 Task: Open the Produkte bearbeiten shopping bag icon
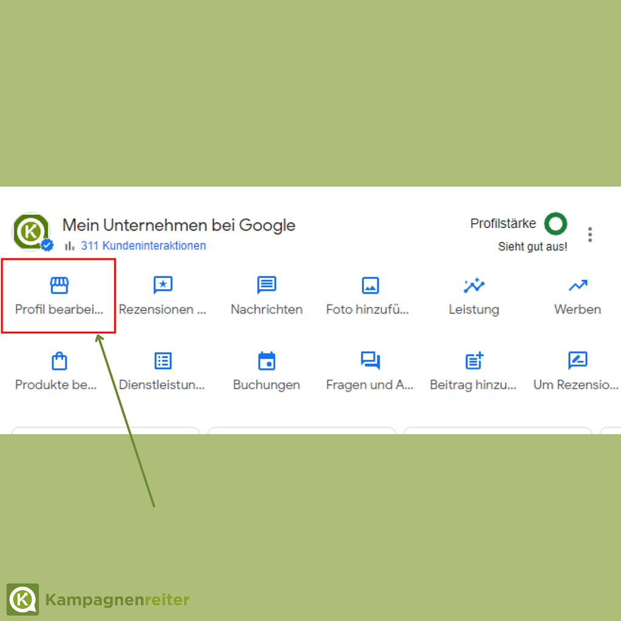click(59, 361)
